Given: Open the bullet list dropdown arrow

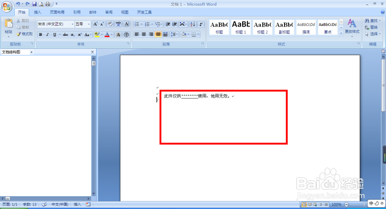Looking at the screenshot, I should point(141,24).
